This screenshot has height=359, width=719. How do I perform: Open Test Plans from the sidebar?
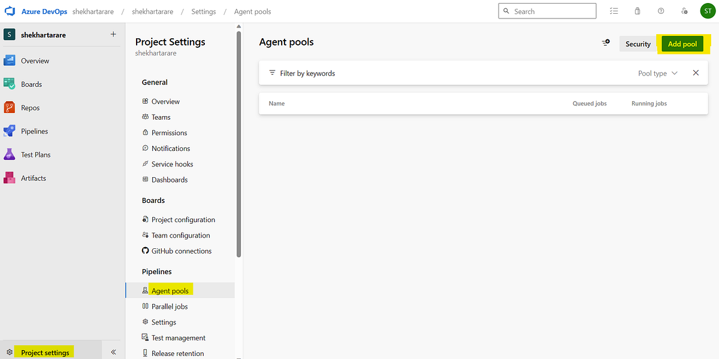tap(35, 154)
